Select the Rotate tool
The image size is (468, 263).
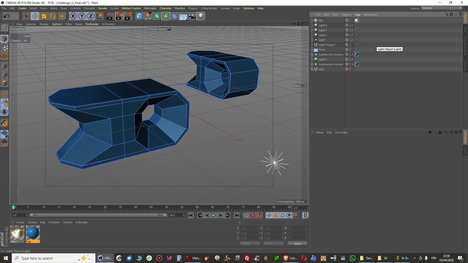tap(53, 16)
